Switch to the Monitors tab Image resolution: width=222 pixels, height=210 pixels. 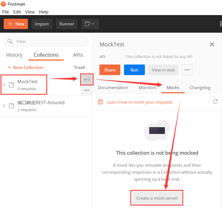pos(147,87)
